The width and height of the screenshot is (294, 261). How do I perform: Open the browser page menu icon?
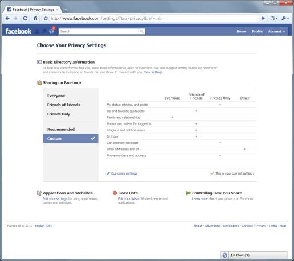273,18
